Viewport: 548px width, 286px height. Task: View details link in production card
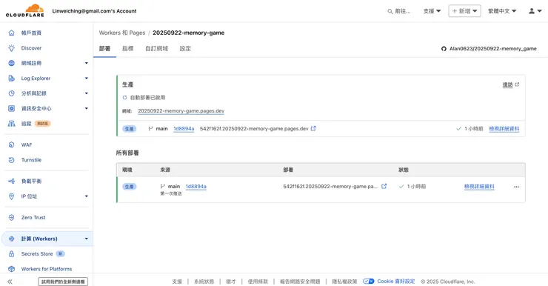pos(504,129)
